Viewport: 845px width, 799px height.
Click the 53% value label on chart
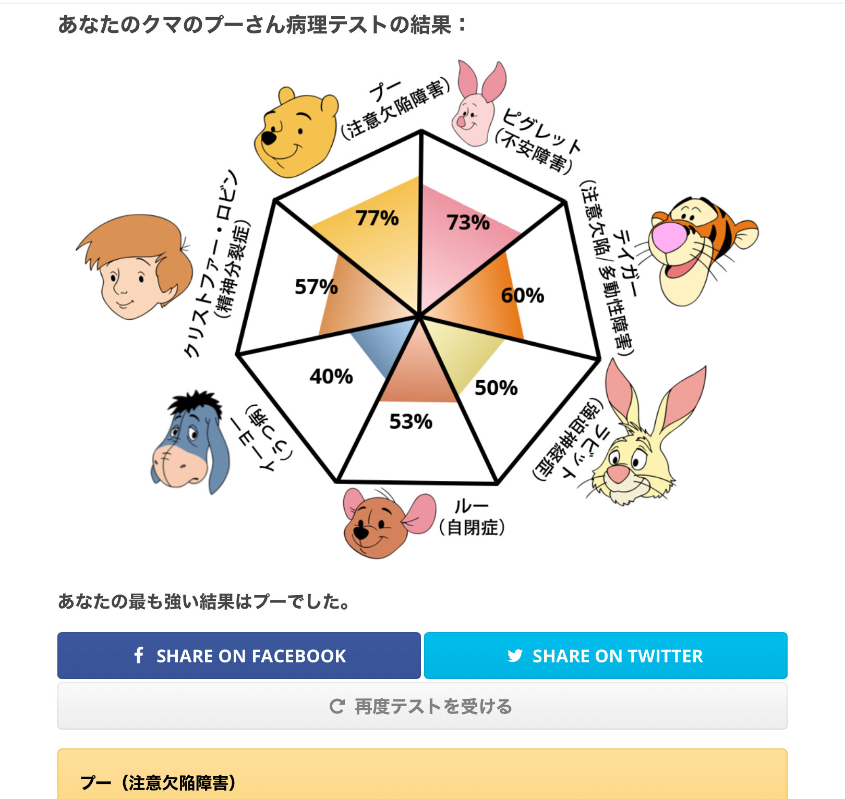[x=411, y=421]
